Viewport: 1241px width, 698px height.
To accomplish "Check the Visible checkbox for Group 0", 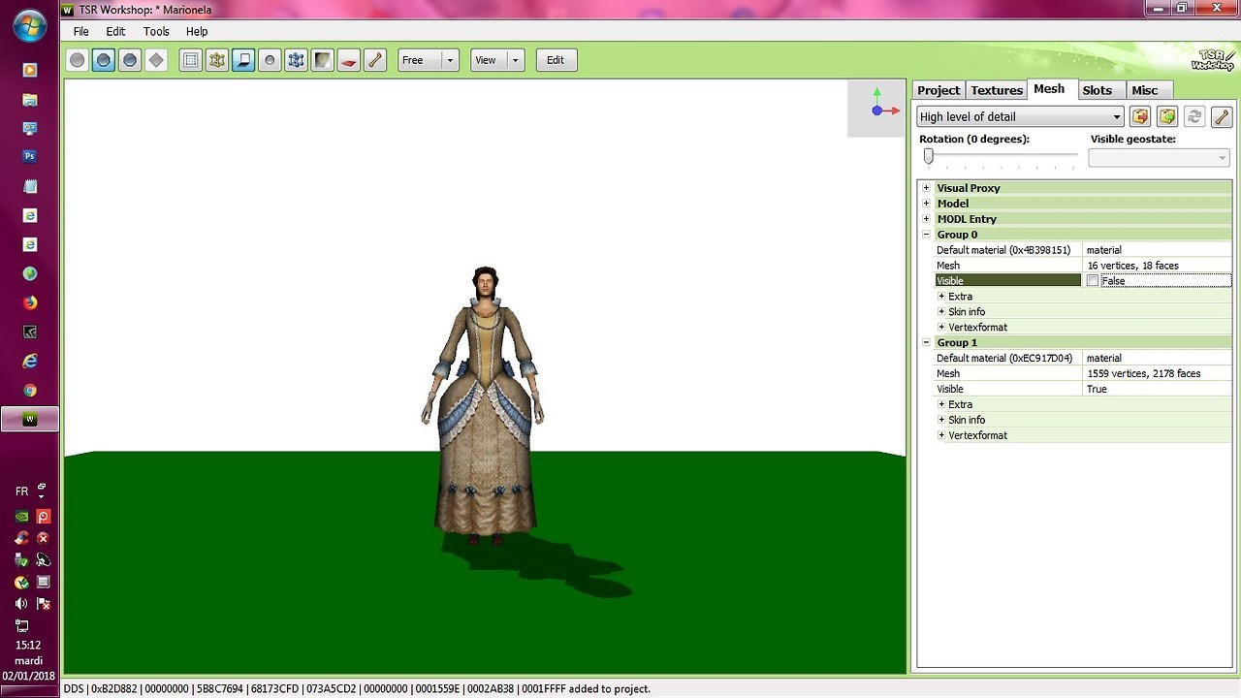I will tap(1093, 281).
